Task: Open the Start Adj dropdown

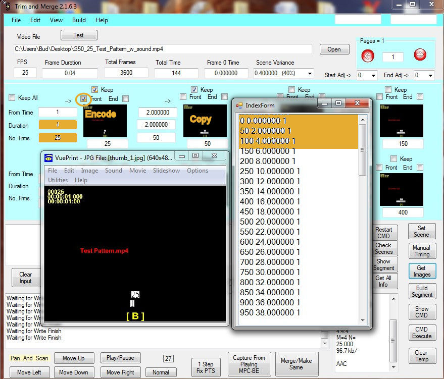Action: 373,76
